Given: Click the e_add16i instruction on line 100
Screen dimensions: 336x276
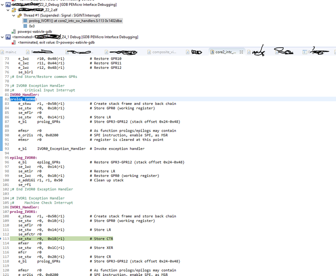Looking at the screenshot, I should (x=27, y=180).
